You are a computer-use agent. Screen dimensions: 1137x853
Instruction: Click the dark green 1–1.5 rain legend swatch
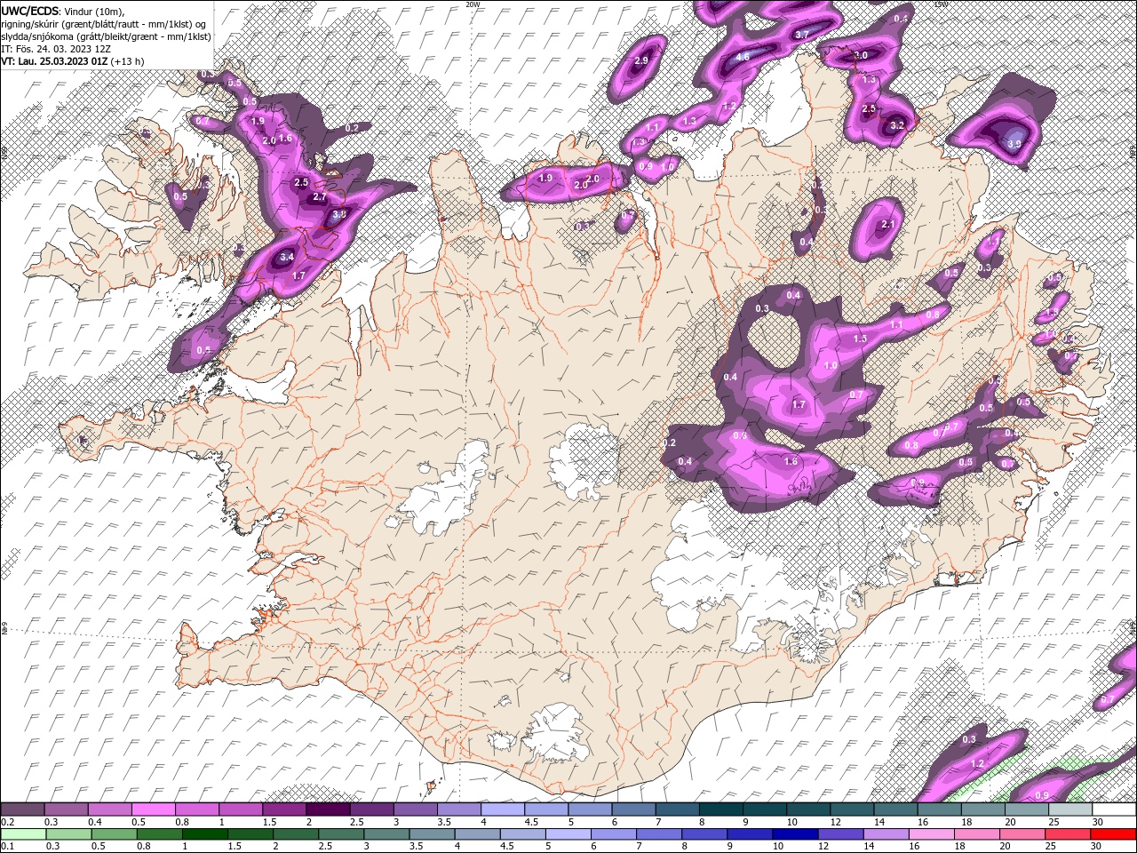click(205, 834)
